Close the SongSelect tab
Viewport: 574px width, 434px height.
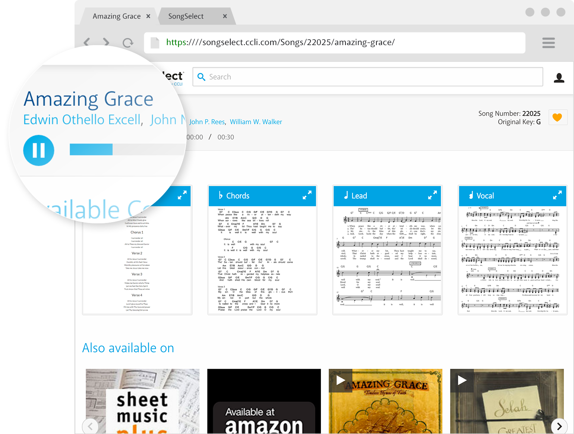click(x=225, y=16)
